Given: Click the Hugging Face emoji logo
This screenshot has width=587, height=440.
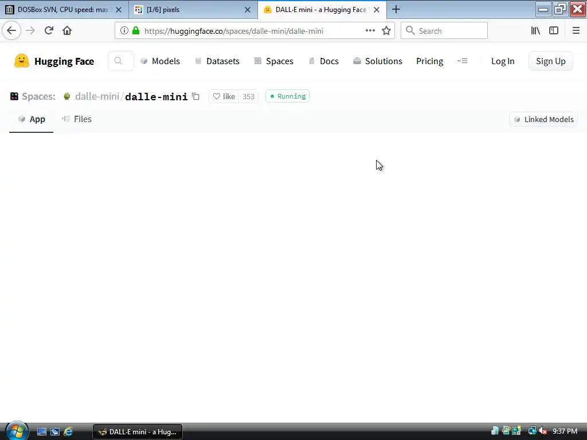Looking at the screenshot, I should [22, 61].
